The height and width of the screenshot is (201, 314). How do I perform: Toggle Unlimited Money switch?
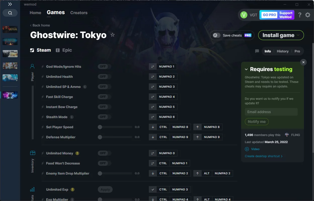point(105,153)
